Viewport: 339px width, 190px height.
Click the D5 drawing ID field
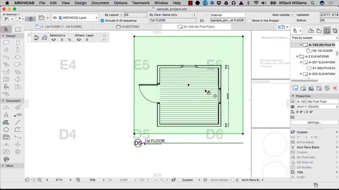tap(136, 15)
